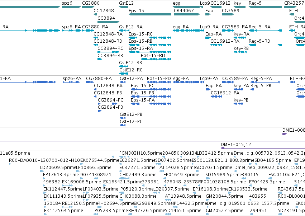Select the spz6-PA protein label
305x216 pixels.
point(72,79)
